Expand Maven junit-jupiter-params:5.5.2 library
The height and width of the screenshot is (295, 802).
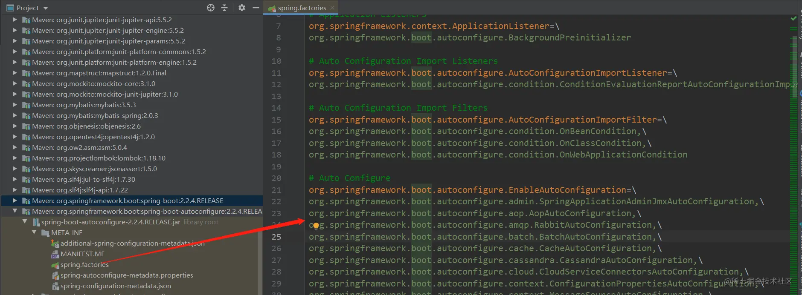(15, 41)
